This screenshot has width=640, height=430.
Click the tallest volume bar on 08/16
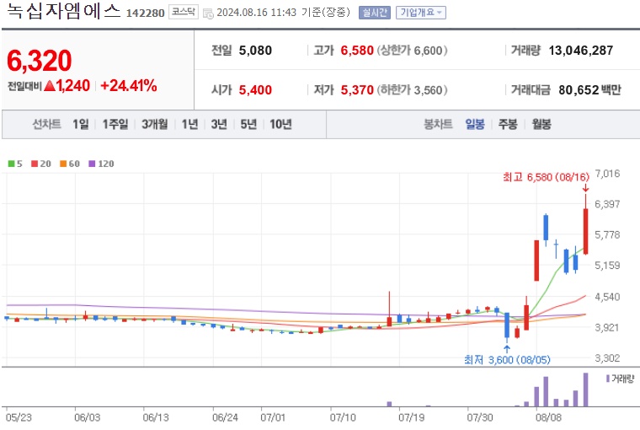pyautogui.click(x=586, y=390)
